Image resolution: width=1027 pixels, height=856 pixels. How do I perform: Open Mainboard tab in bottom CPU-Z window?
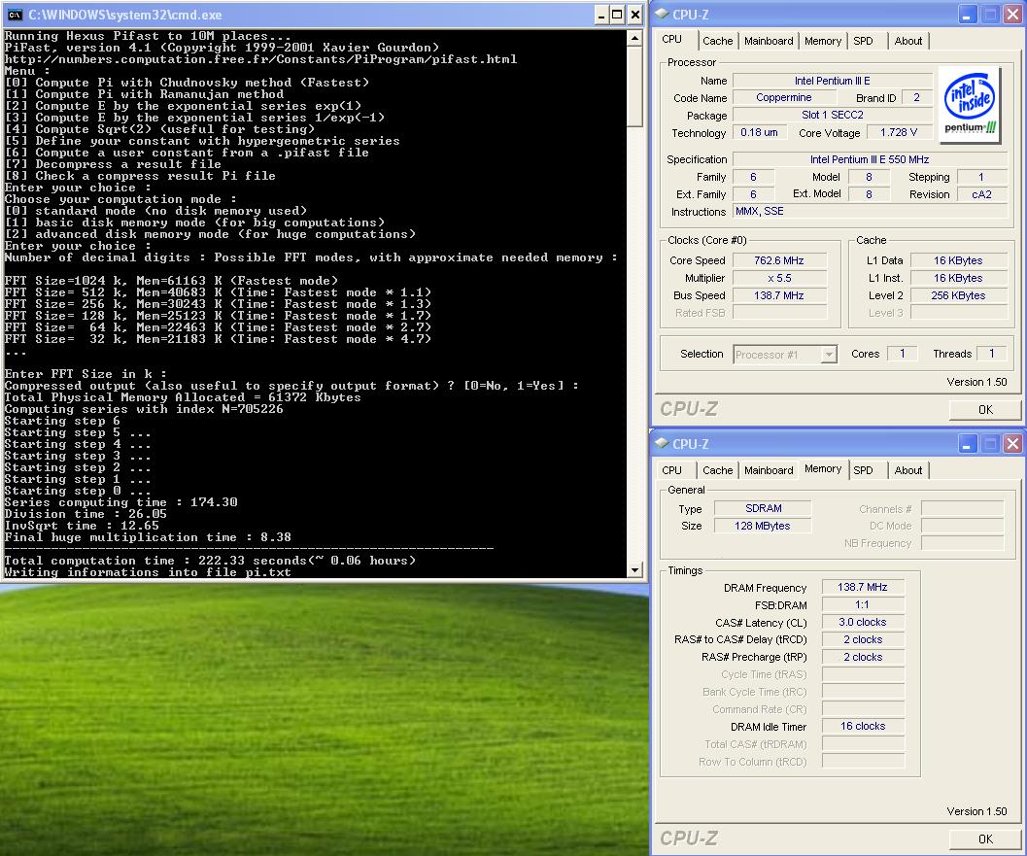click(x=769, y=470)
